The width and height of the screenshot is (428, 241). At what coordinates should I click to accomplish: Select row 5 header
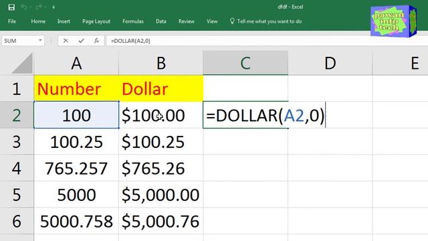coord(17,195)
